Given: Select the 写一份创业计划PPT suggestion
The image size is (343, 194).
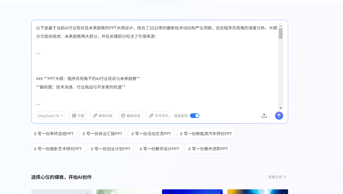Looking at the screenshot, I should coord(110,149).
